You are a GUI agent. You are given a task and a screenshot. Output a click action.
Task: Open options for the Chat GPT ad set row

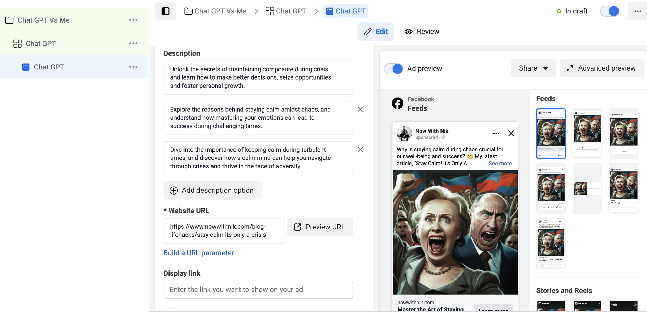point(133,43)
